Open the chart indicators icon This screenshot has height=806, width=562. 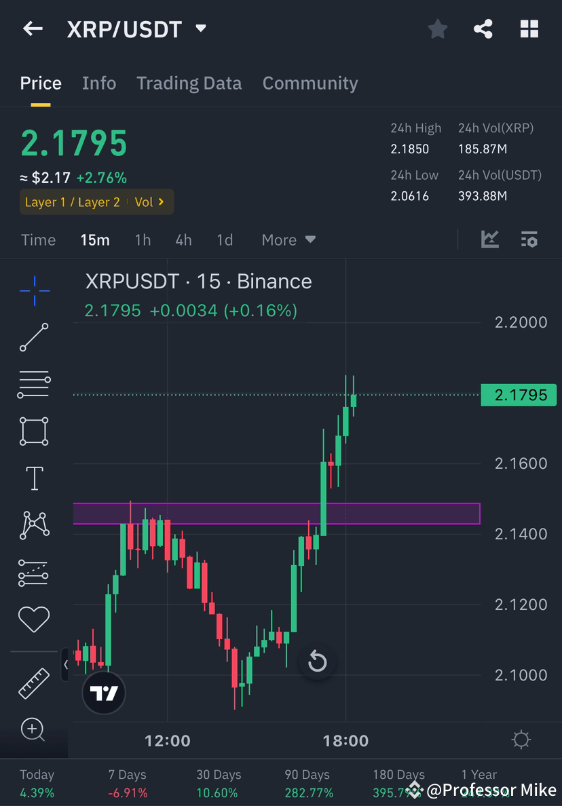490,239
